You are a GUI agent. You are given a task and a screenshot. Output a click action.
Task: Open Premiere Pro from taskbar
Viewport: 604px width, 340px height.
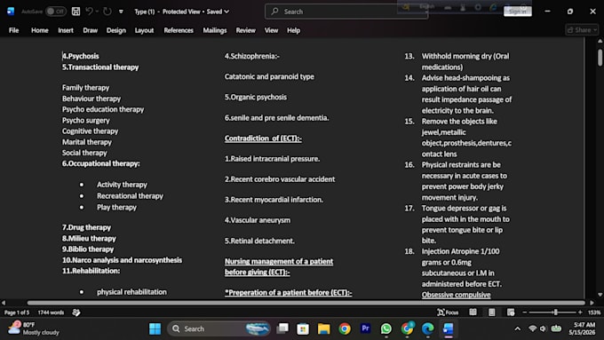(x=365, y=328)
